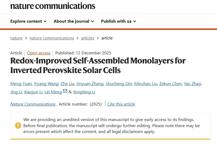
Task: Open the italic Nature Communications journal link
Action: tap(33, 104)
